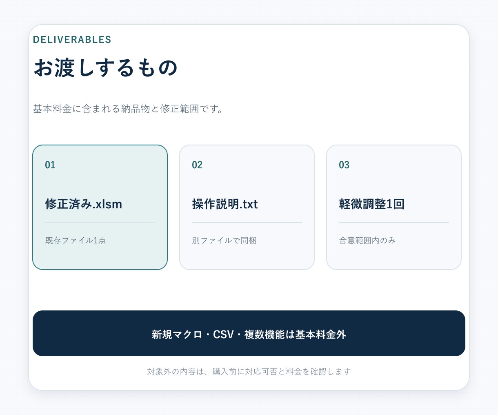Click the 対象外の内容は footnote text
Viewport: 498px width, 415px height.
249,372
